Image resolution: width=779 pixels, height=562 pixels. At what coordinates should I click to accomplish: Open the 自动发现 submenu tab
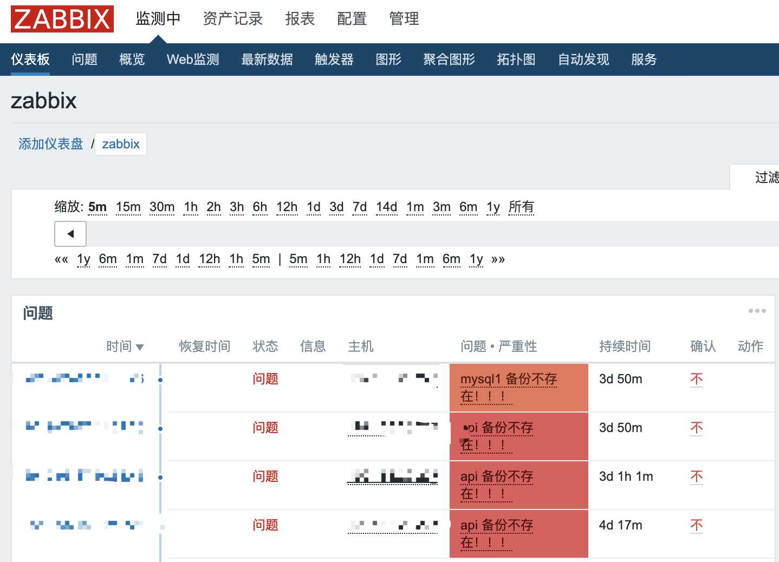click(583, 59)
